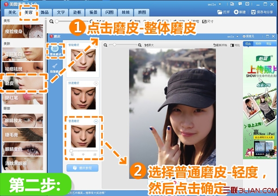Switch to the 娃娃 tab
Viewport: 278px width, 196px height.
(x=126, y=12)
